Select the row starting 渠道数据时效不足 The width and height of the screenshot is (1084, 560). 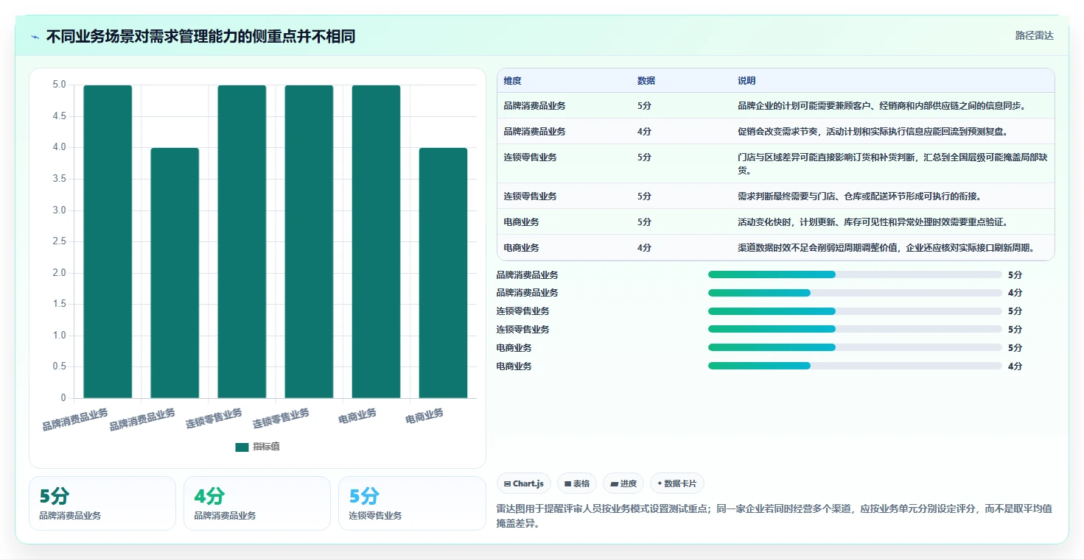(776, 247)
